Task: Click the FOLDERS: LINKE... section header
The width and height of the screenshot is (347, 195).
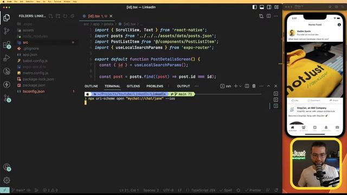Action: pos(33,16)
